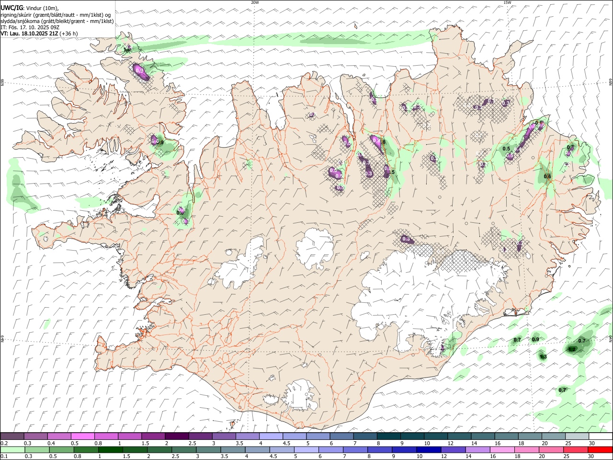Click the 0.8 swatch on the rain scale

(x=86, y=450)
